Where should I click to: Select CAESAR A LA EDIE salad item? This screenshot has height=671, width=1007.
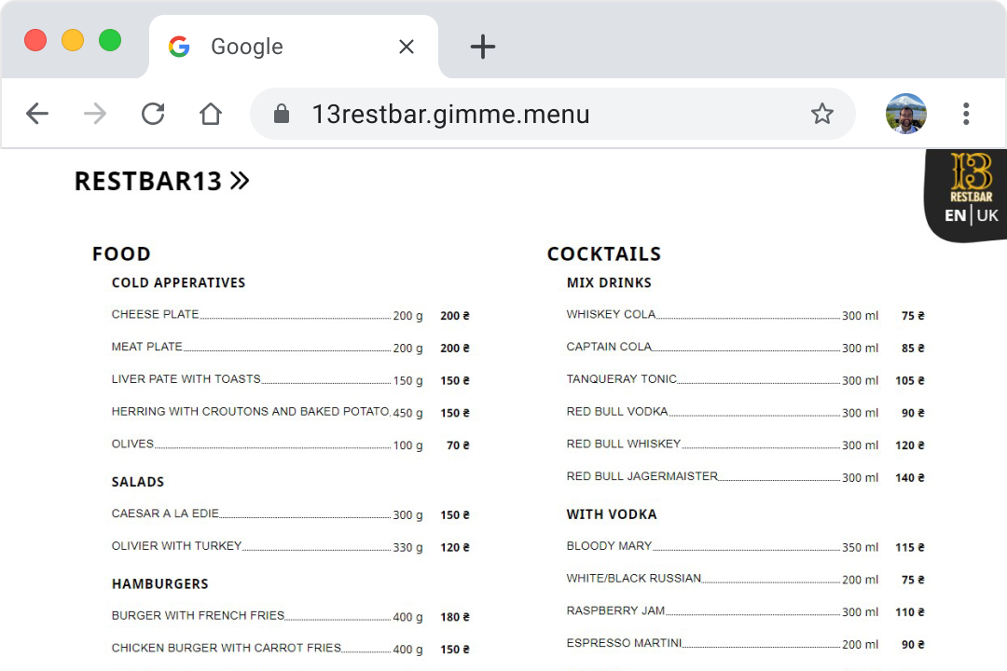(x=165, y=514)
